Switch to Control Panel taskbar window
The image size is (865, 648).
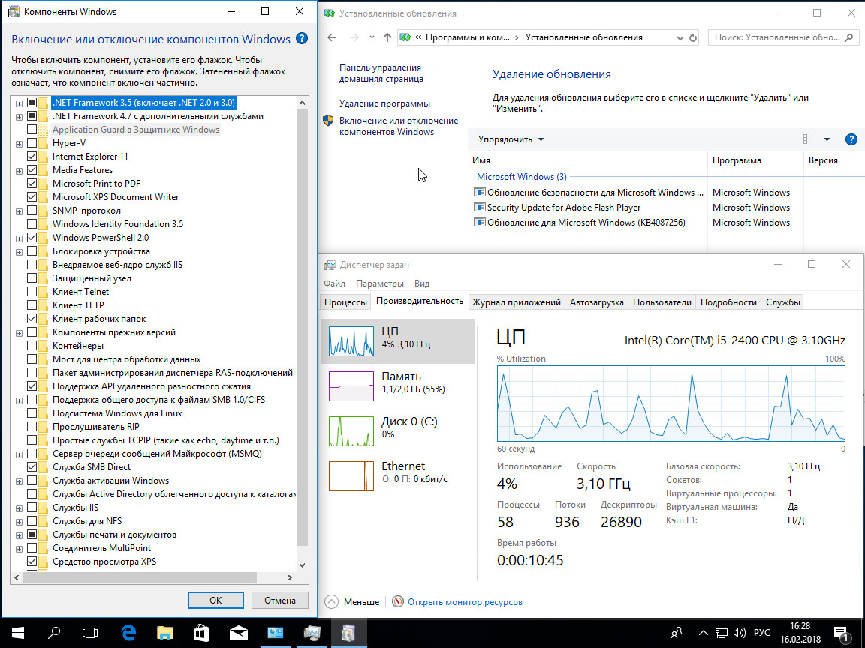(x=276, y=633)
